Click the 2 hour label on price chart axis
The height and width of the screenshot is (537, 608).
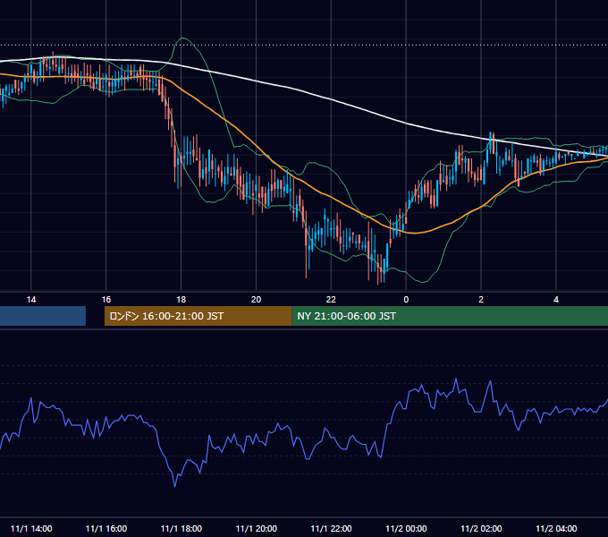481,300
